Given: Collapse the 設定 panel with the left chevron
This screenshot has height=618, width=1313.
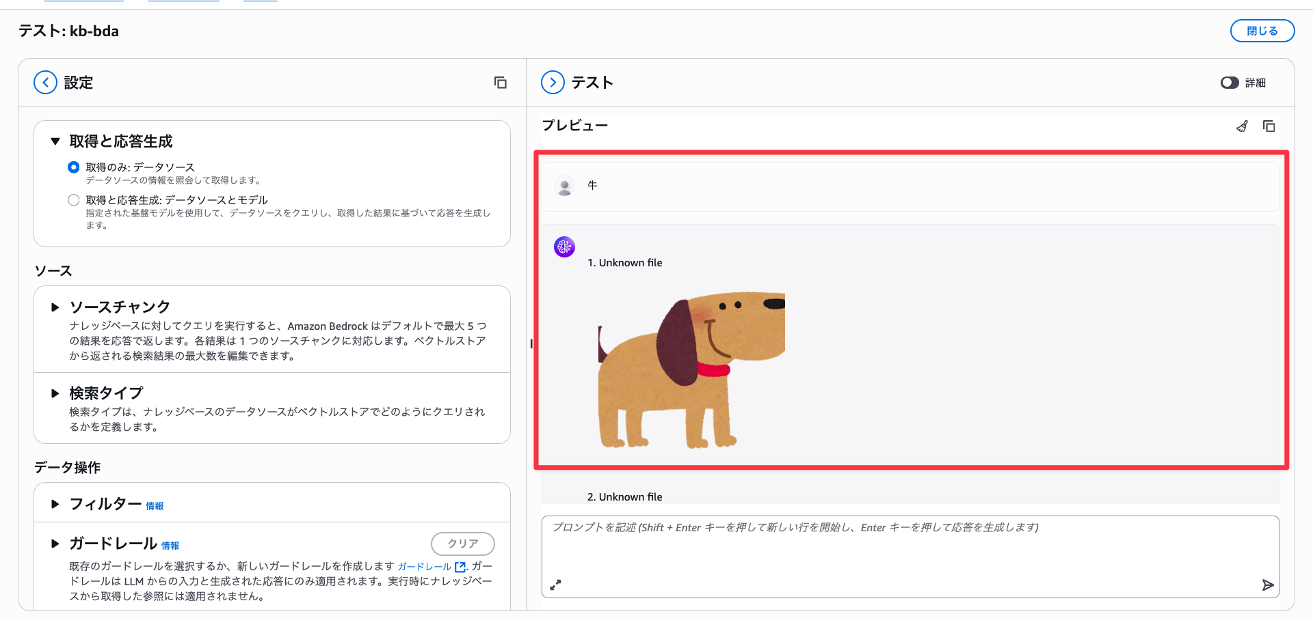Looking at the screenshot, I should [45, 83].
